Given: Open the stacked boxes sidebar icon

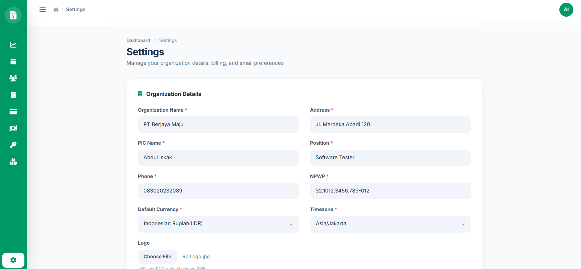Looking at the screenshot, I should pos(13,162).
